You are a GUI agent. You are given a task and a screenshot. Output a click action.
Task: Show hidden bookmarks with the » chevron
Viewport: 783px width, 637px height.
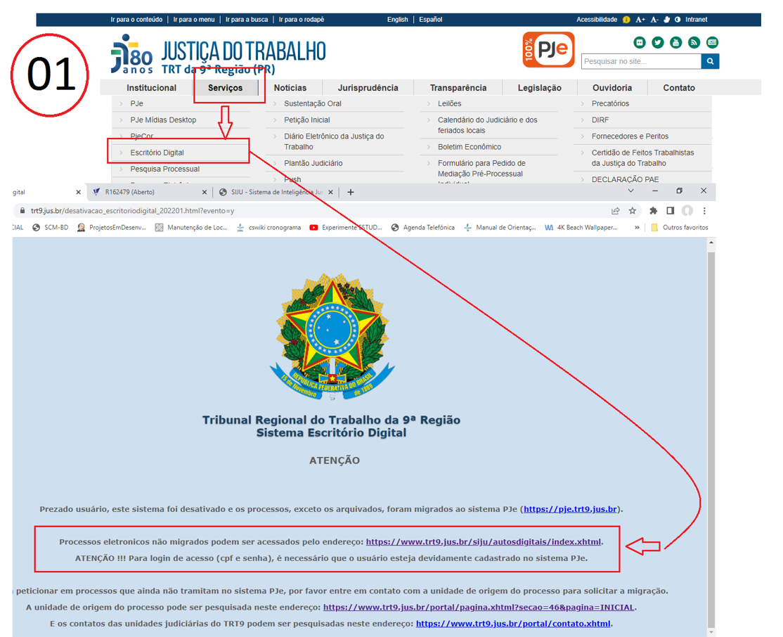637,227
